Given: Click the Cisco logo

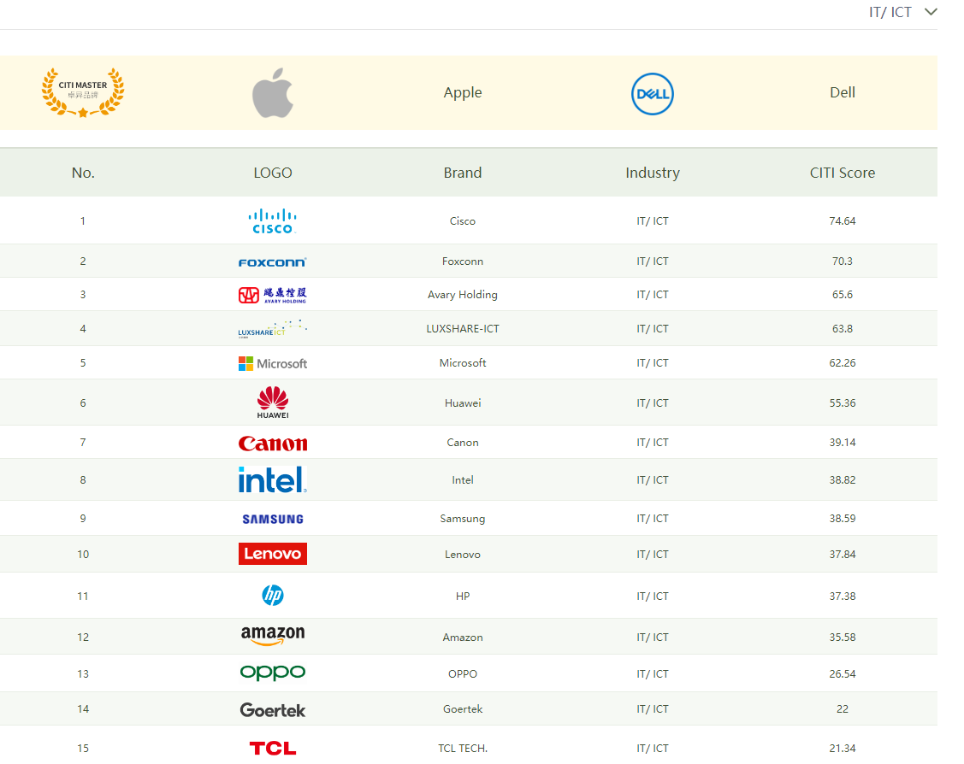Looking at the screenshot, I should click(273, 221).
